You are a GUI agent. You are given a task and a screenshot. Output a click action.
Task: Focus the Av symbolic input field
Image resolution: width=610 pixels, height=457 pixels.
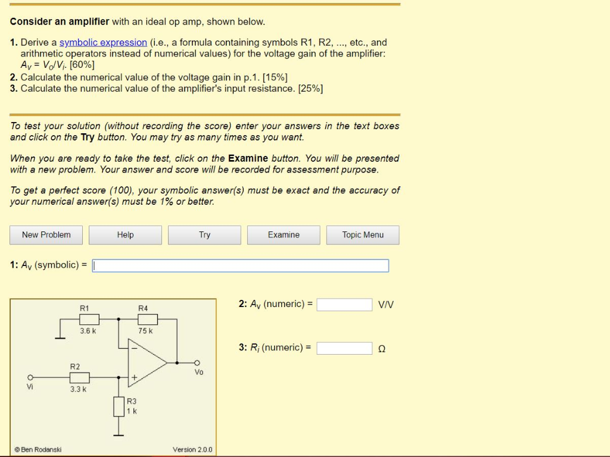tap(241, 266)
